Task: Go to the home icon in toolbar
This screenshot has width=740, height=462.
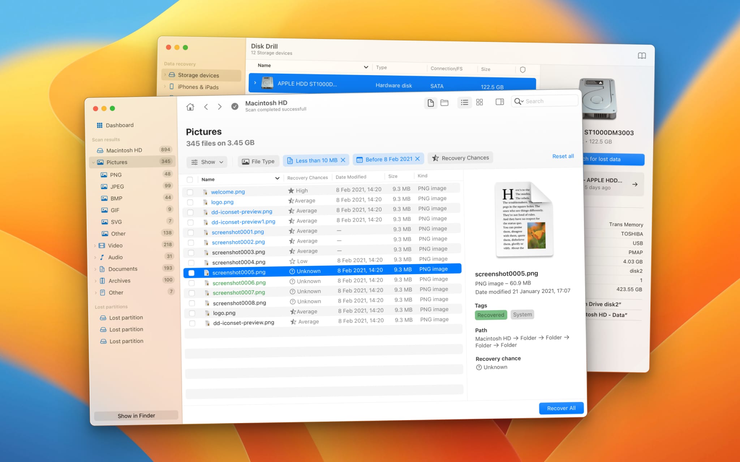Action: pos(190,107)
